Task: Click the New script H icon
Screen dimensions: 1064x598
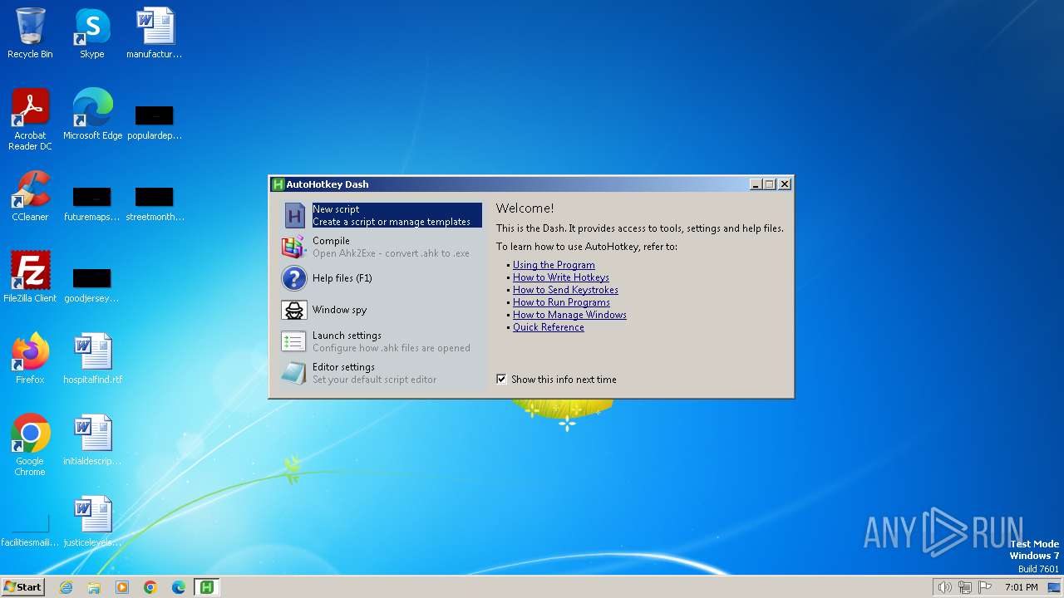Action: coord(294,215)
